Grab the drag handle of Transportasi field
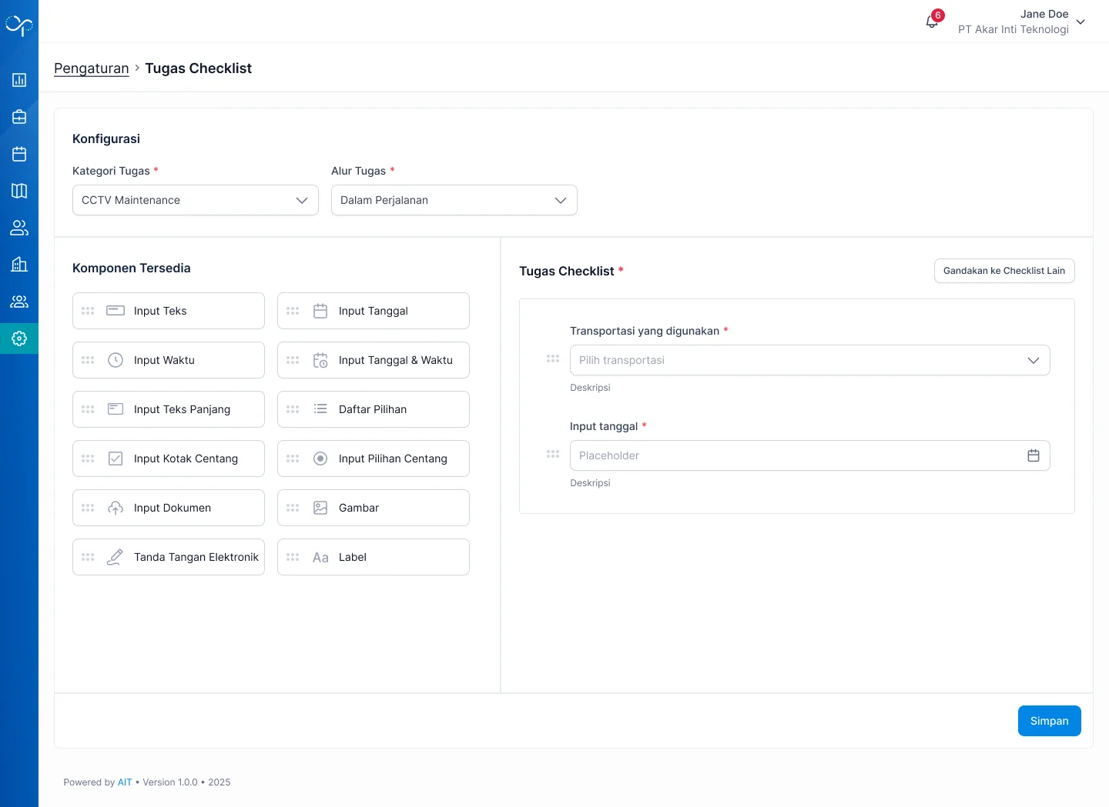 [553, 358]
